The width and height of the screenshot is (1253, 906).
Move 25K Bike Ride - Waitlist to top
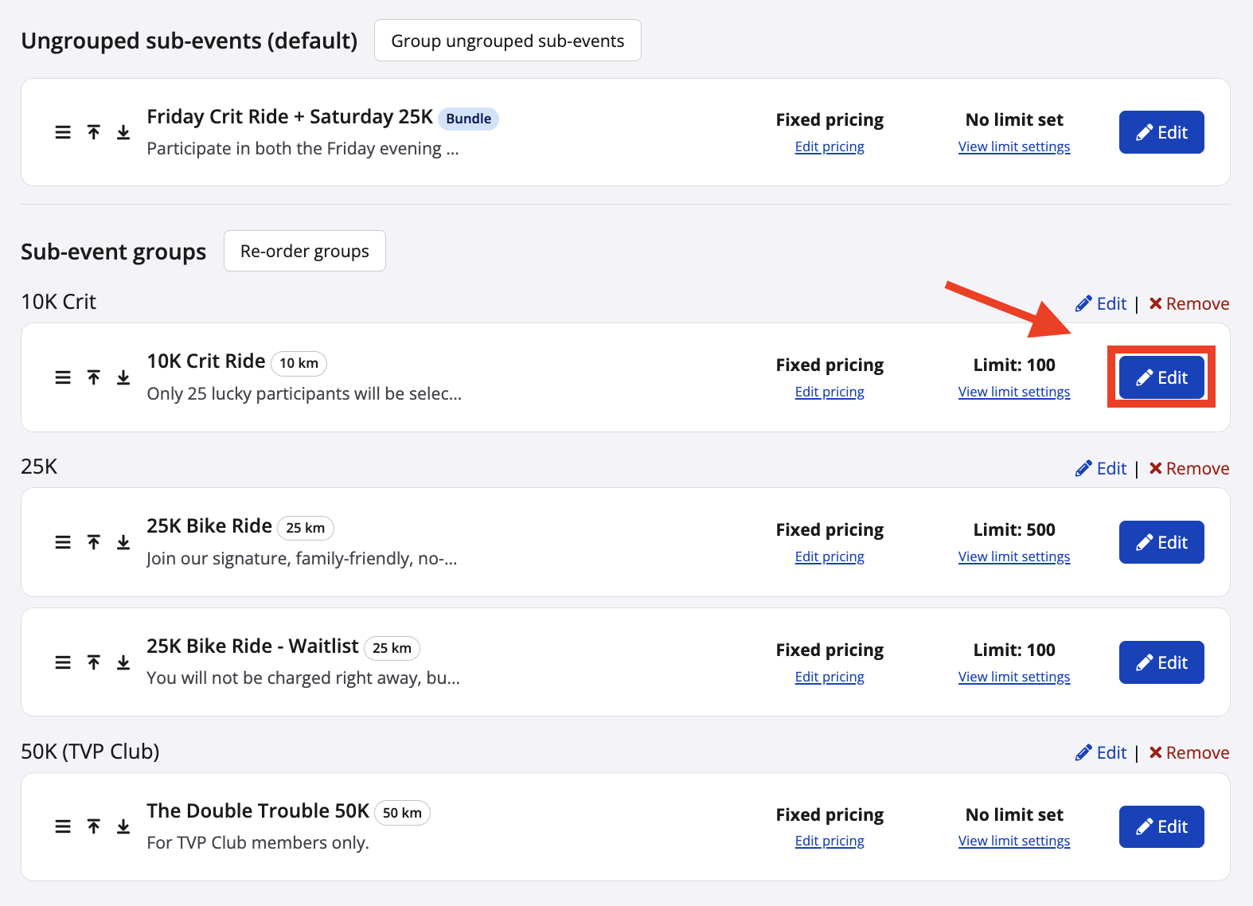click(94, 662)
